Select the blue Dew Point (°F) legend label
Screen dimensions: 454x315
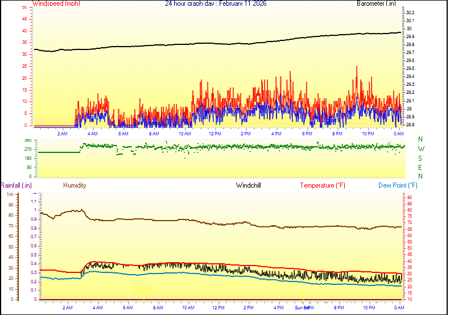click(x=398, y=185)
